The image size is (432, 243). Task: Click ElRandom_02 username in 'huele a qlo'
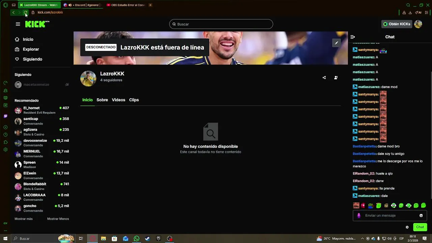[x=363, y=173]
